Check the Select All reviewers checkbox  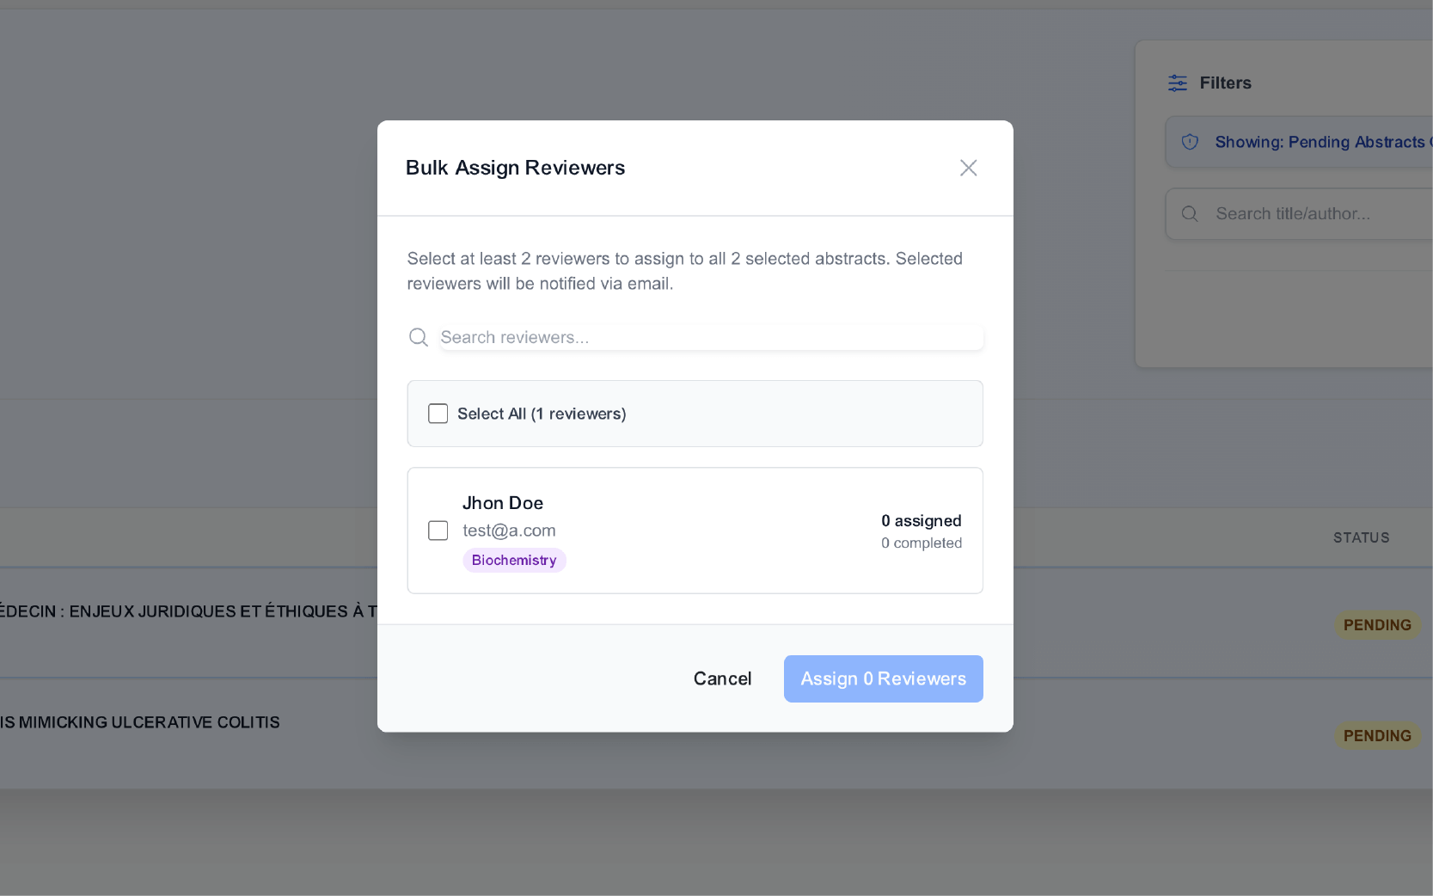pos(438,414)
